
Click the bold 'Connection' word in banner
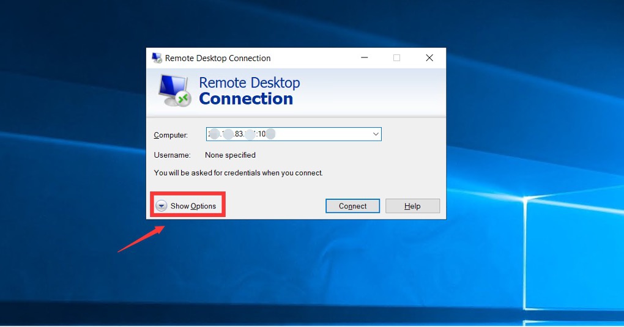[246, 99]
